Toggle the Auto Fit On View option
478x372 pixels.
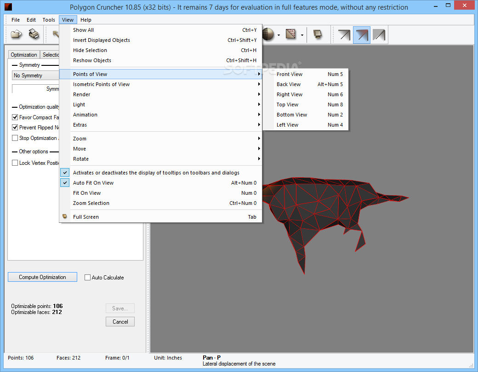(x=161, y=183)
